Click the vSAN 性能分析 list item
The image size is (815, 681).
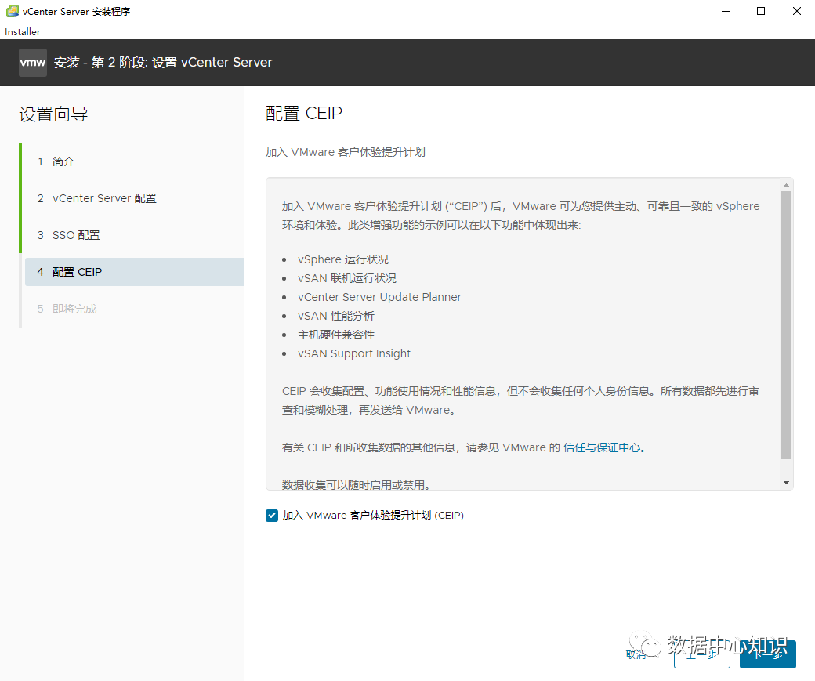(x=335, y=316)
